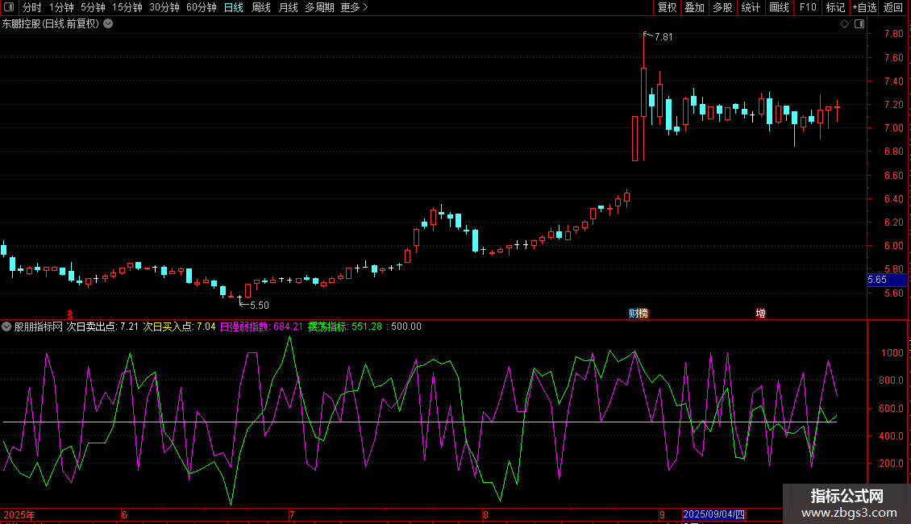Screen dimensions: 911x524
Task: Open the 东鹏控股 chart title dropdown arrow
Action: coord(108,23)
